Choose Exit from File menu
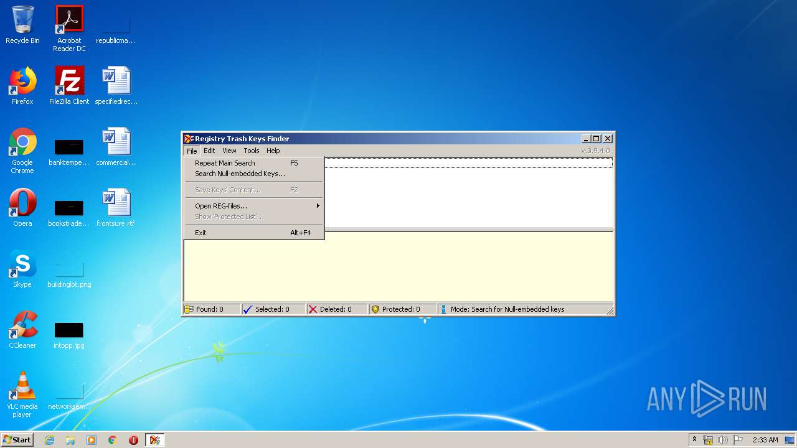This screenshot has height=448, width=797. click(254, 233)
